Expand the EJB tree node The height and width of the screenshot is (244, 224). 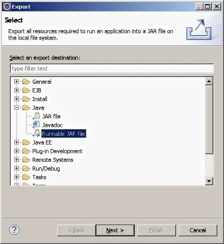point(17,90)
